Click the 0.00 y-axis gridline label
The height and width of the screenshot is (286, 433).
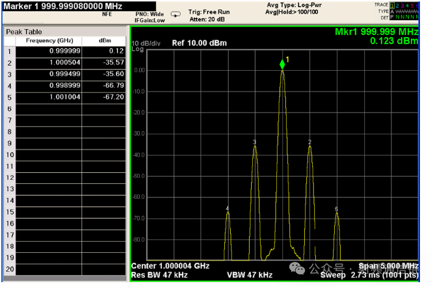point(139,70)
